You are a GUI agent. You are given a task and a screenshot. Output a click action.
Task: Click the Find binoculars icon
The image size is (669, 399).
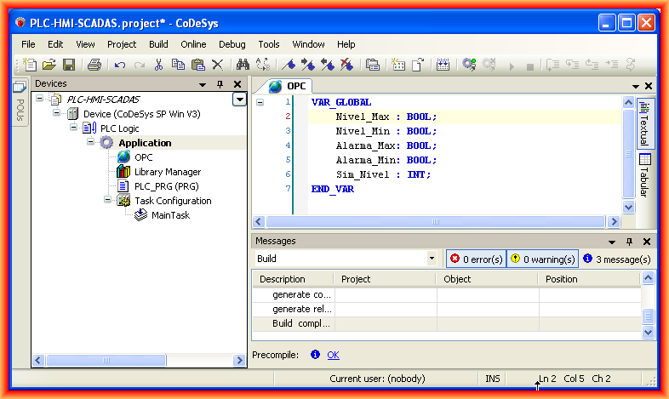[243, 65]
